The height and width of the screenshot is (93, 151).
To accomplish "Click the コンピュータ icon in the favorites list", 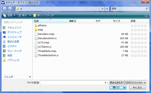I will pos(4,37).
